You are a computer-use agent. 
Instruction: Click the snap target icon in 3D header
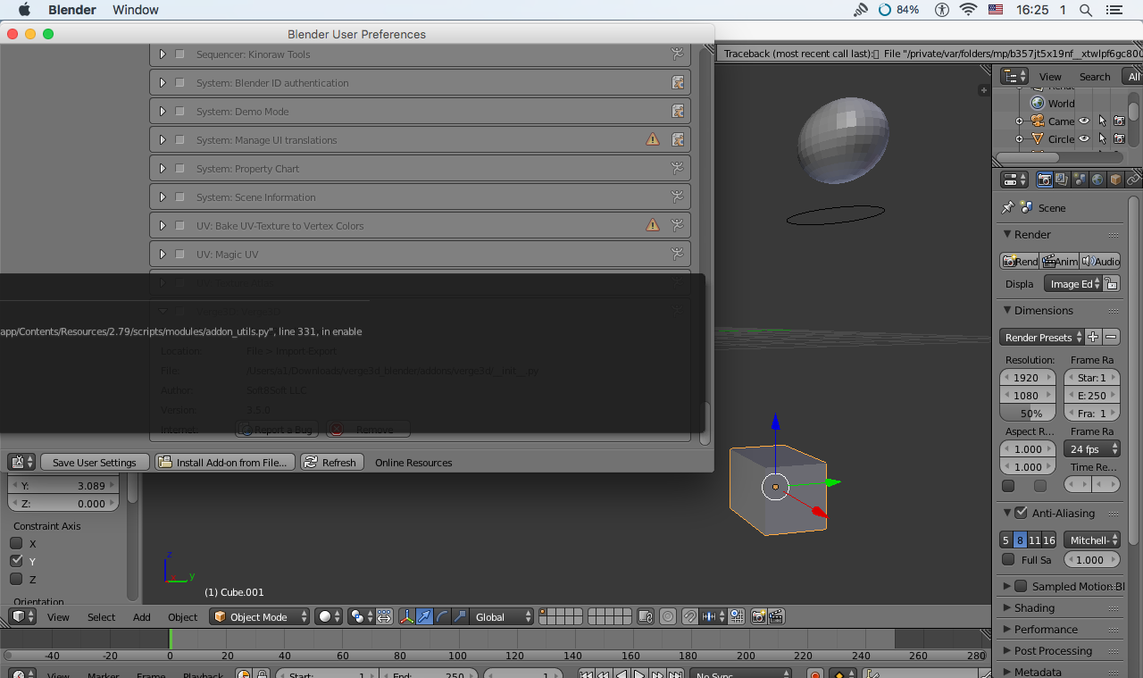736,616
